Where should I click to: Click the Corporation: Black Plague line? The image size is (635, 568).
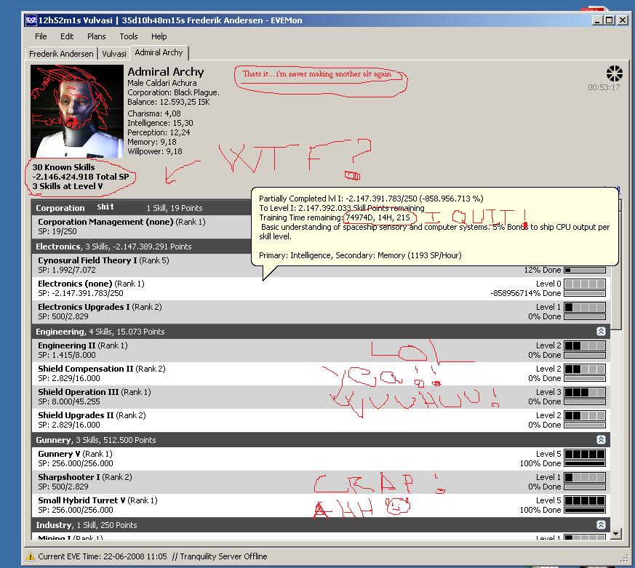173,92
